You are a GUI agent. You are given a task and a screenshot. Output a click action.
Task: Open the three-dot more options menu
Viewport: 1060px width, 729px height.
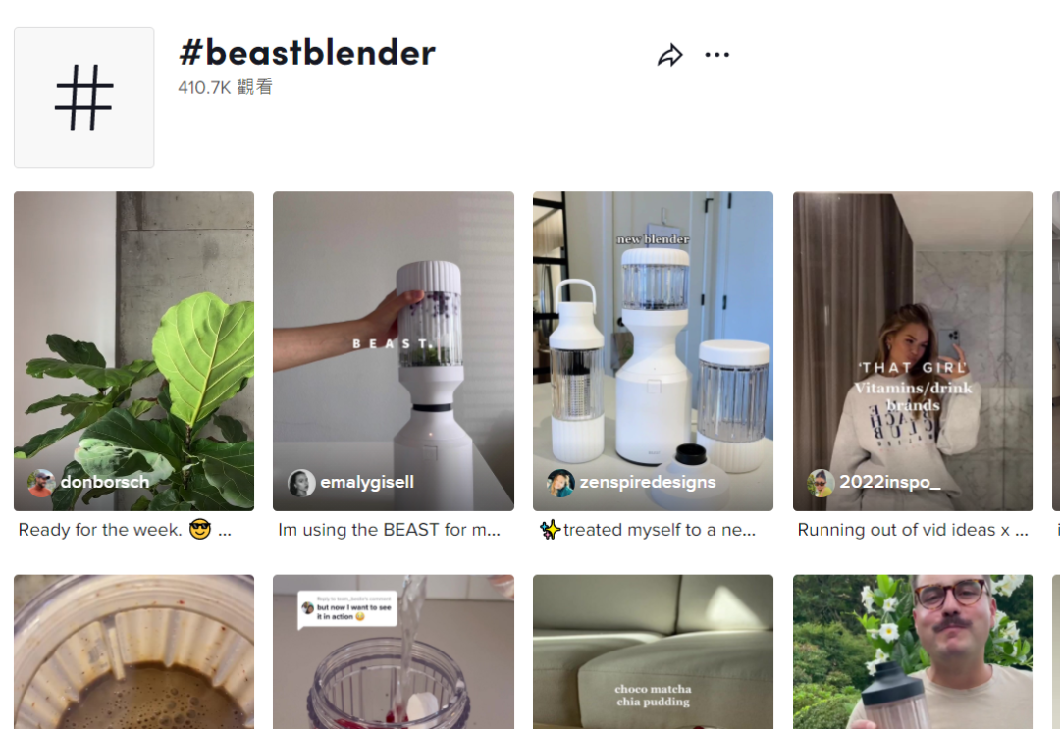pos(717,55)
